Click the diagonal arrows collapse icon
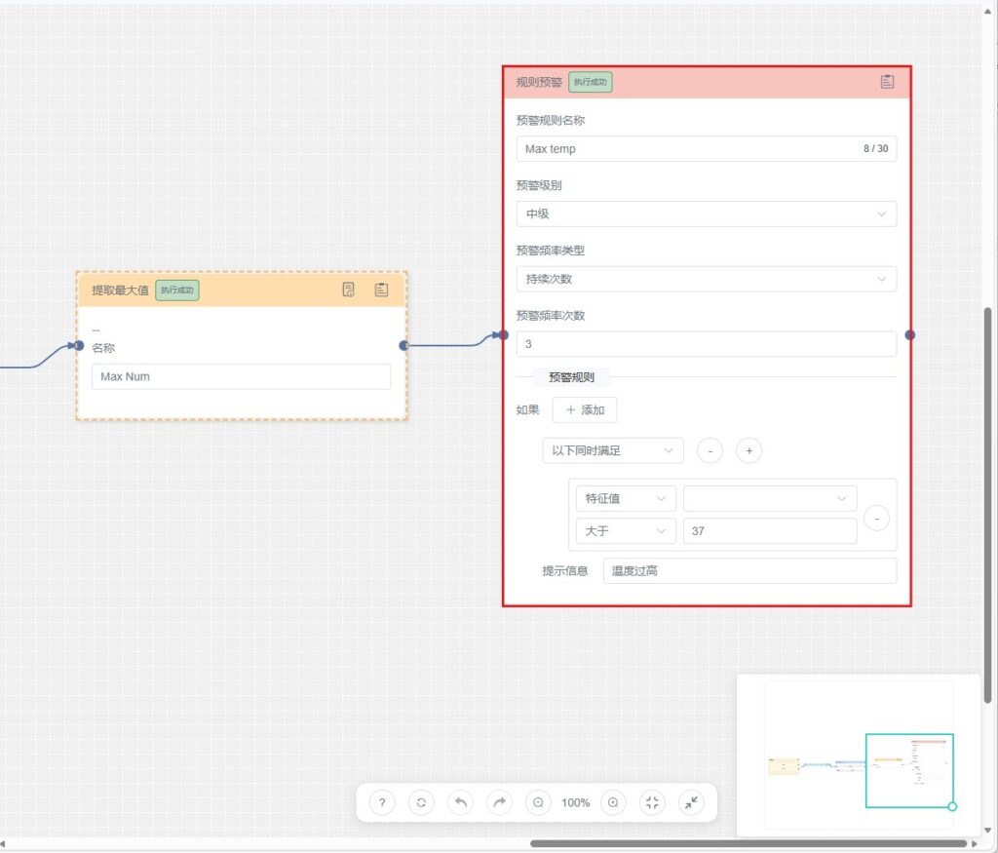The width and height of the screenshot is (998, 853). 691,802
